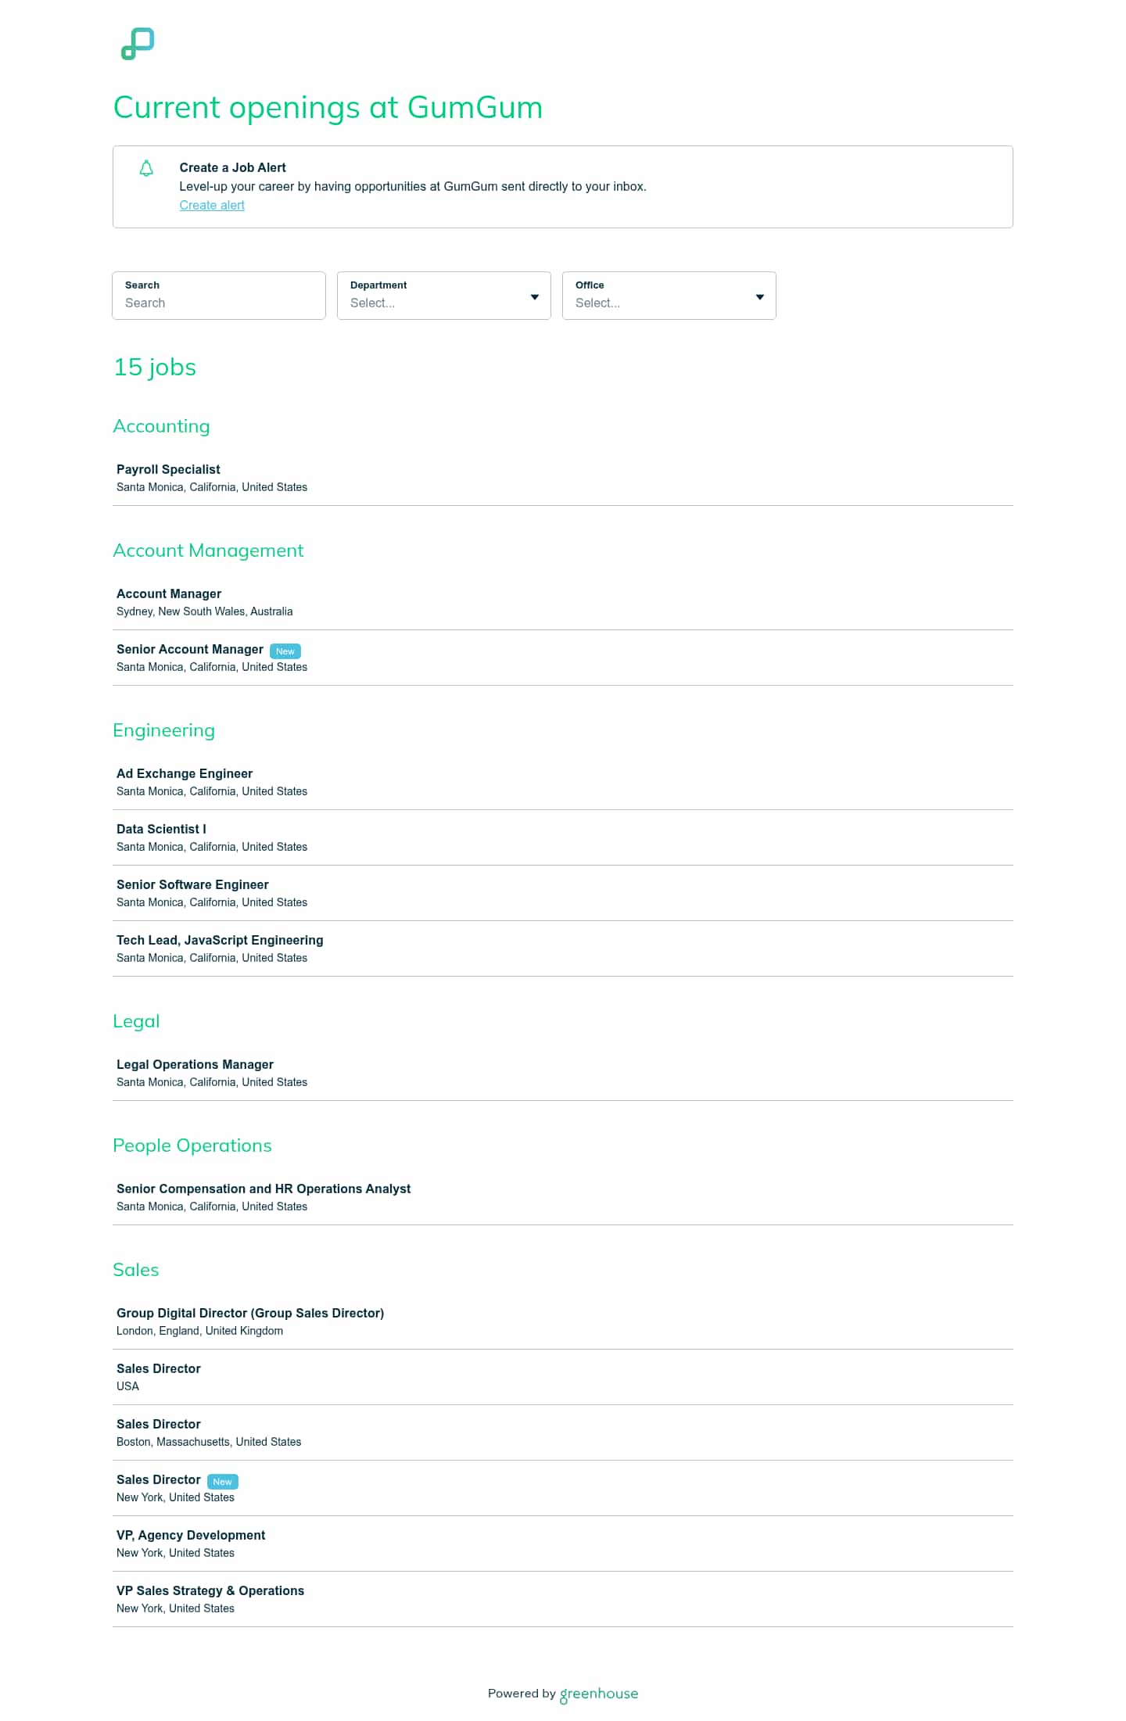Click the Create alert link
Screen dimensions: 1126x1721
click(x=212, y=205)
